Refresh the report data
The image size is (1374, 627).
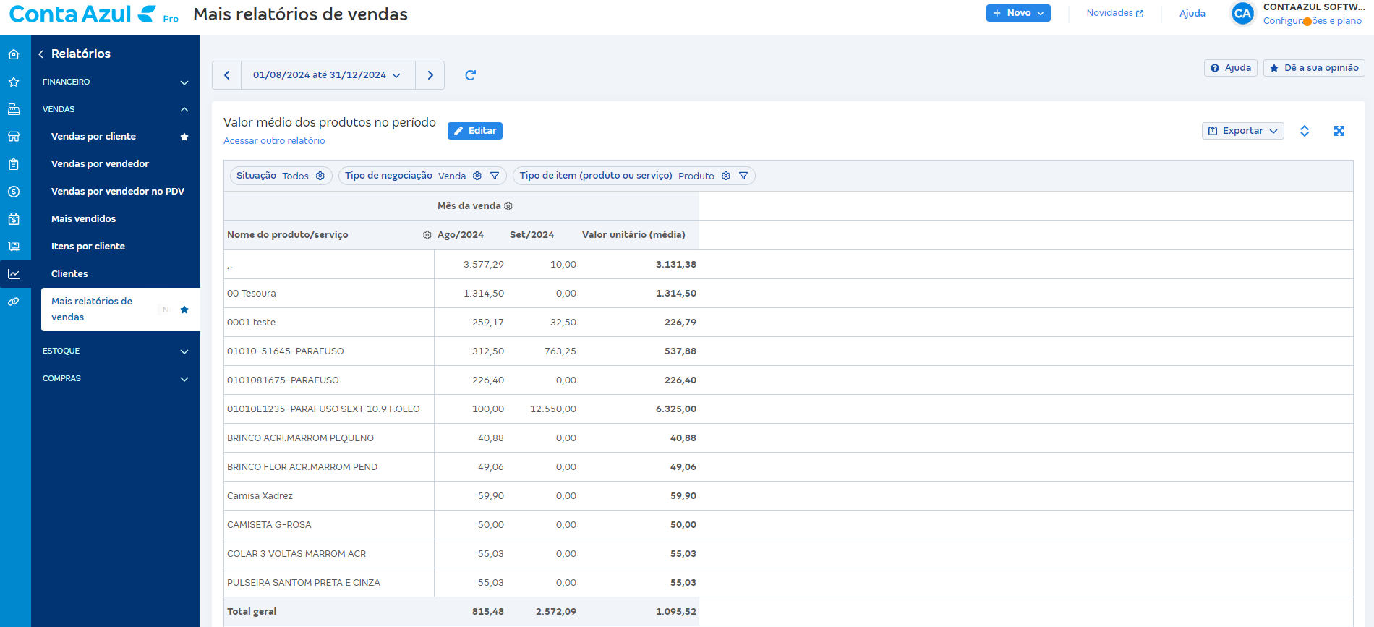[470, 75]
